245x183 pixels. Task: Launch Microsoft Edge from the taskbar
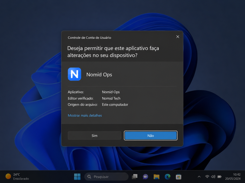pos(168,177)
